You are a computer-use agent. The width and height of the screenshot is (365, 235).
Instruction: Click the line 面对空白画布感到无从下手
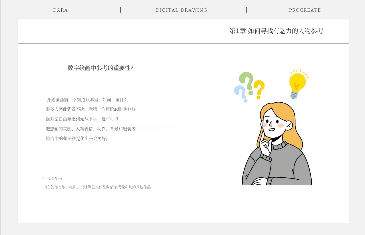(82, 119)
